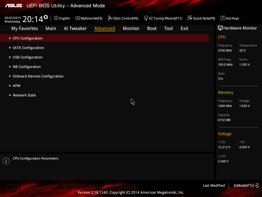Expand the Network Stack arrow
Image resolution: width=262 pixels, height=197 pixels.
pos(10,95)
